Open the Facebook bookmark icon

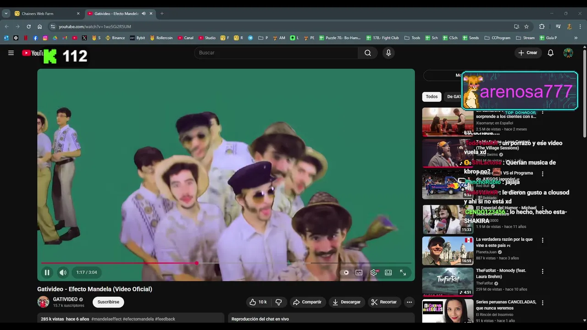click(x=35, y=38)
